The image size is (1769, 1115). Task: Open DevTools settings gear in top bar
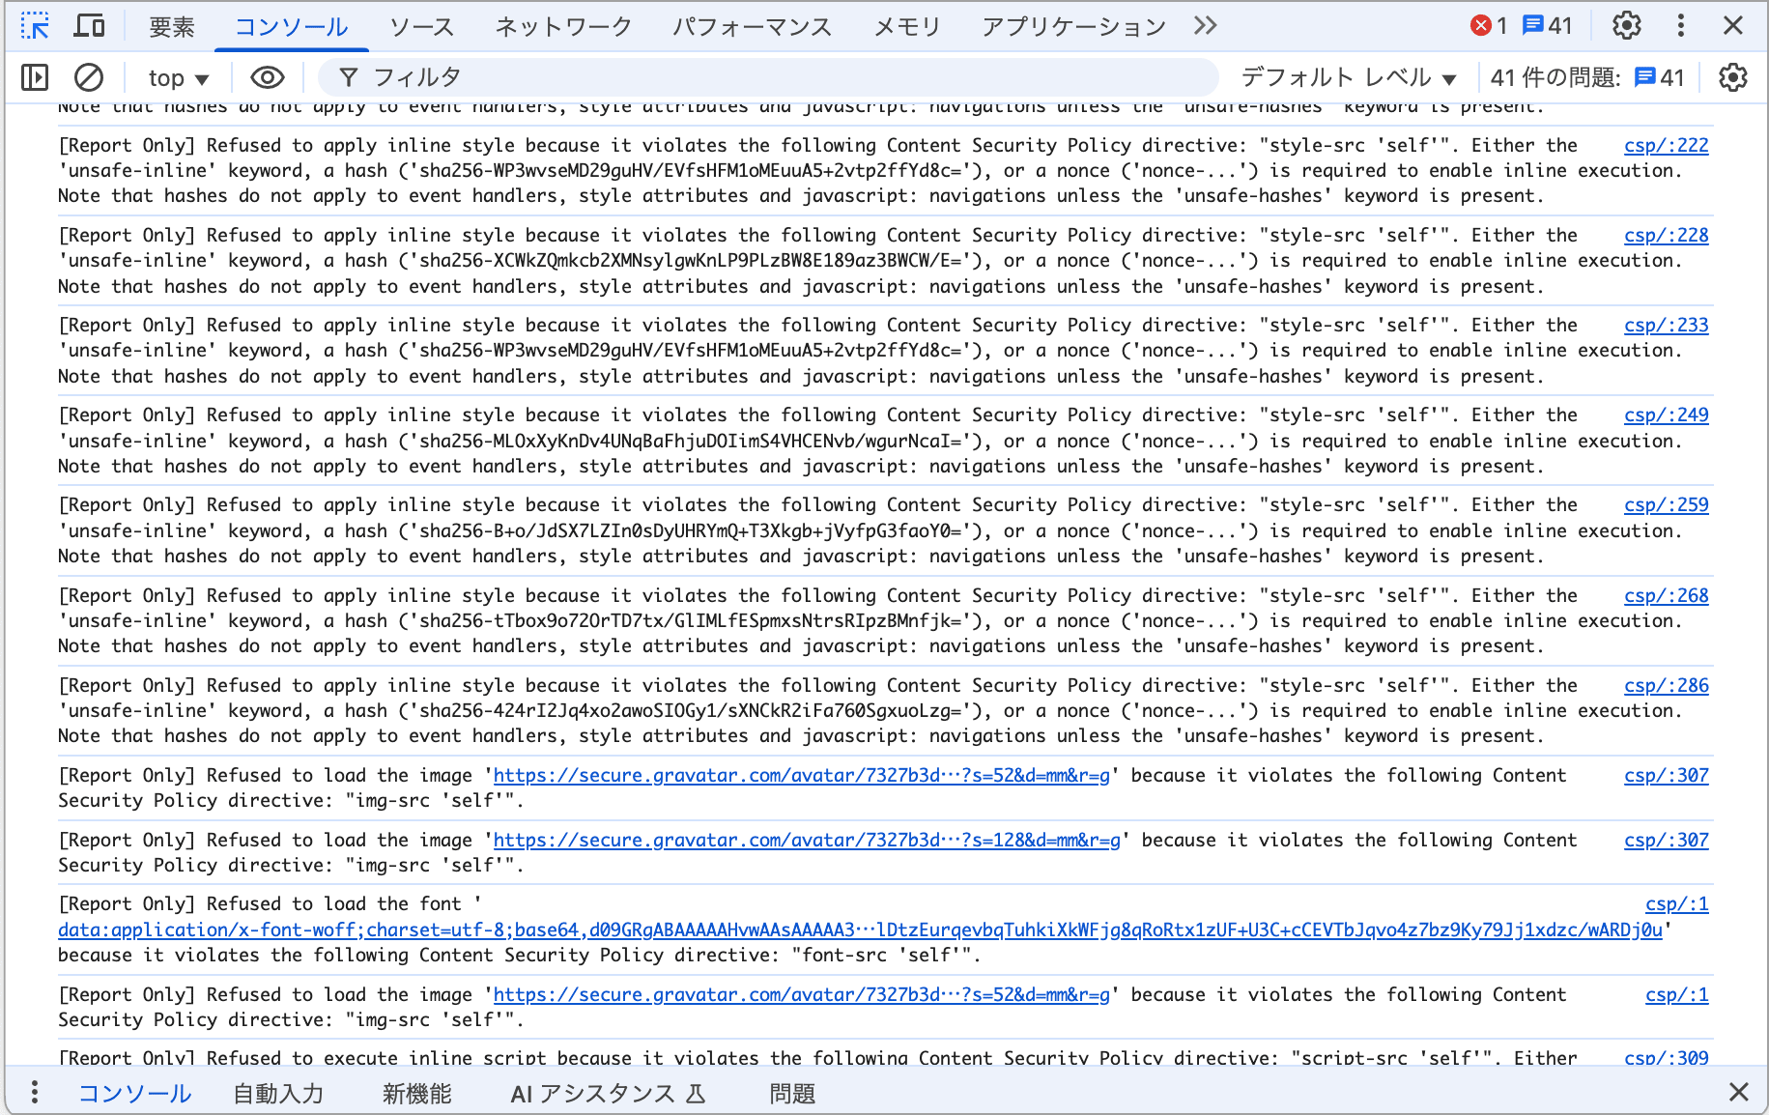(1627, 26)
